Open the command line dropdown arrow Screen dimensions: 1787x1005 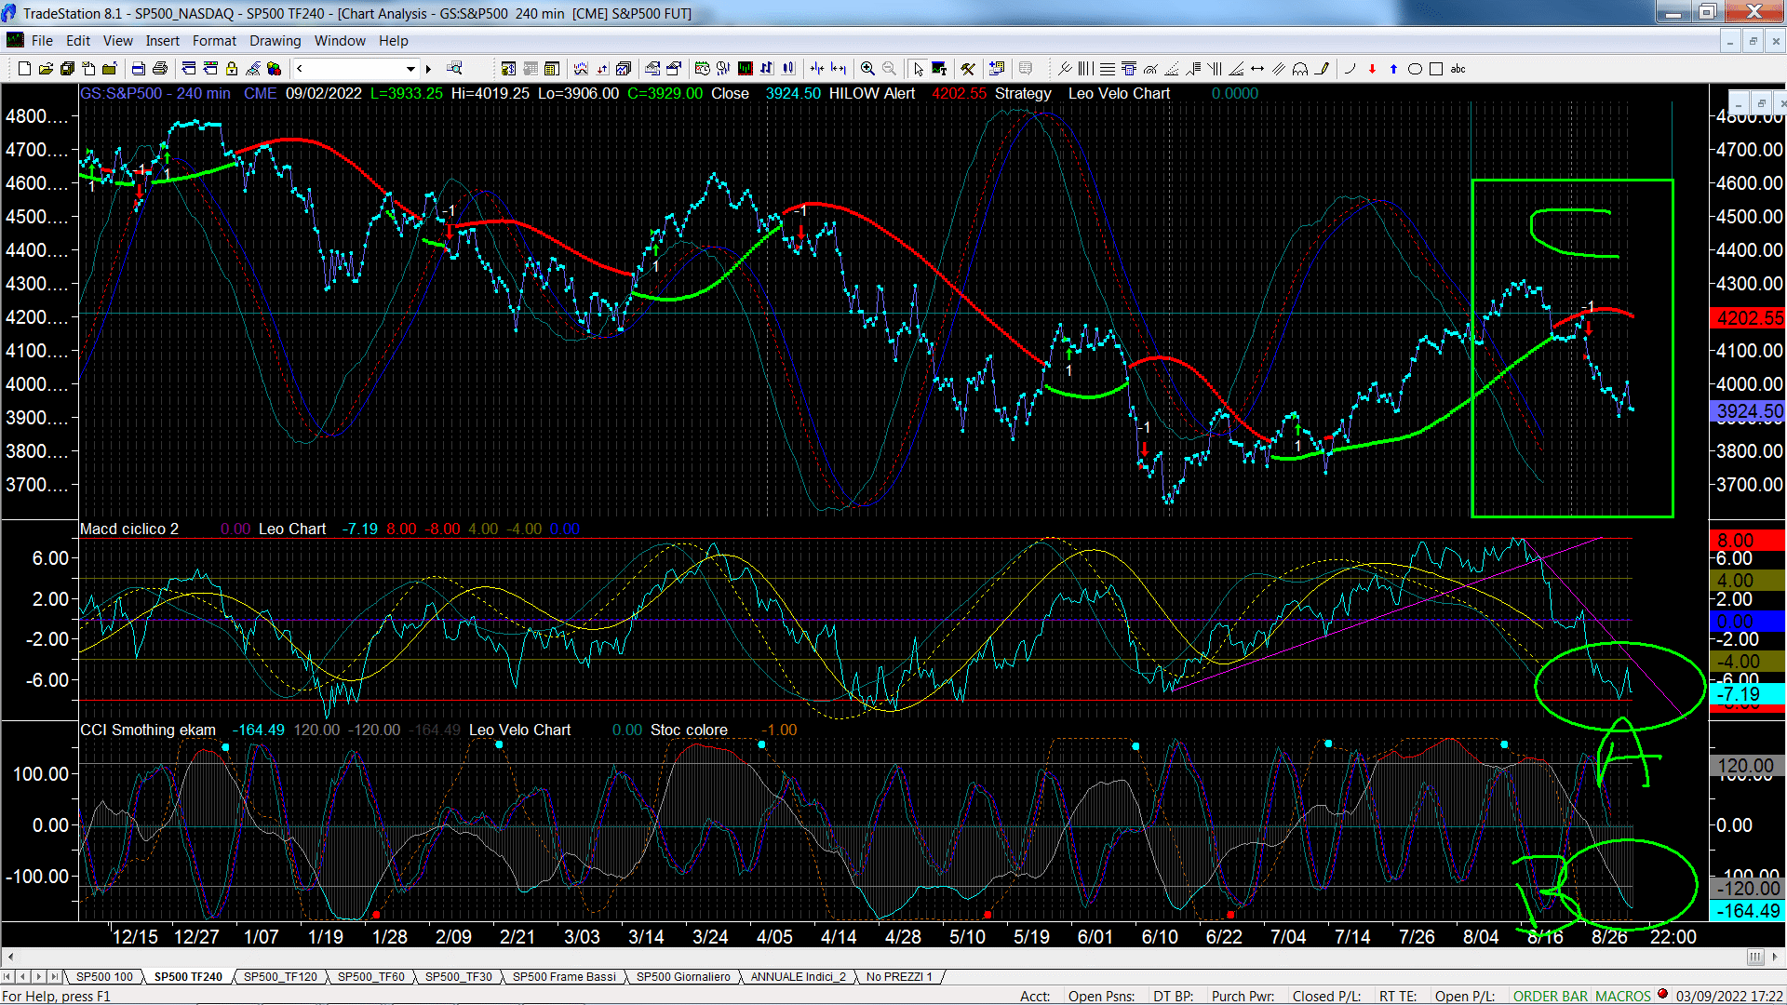coord(410,69)
